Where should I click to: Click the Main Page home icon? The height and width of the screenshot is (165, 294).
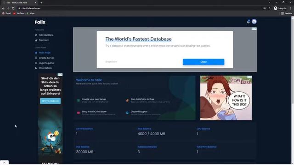(36, 53)
